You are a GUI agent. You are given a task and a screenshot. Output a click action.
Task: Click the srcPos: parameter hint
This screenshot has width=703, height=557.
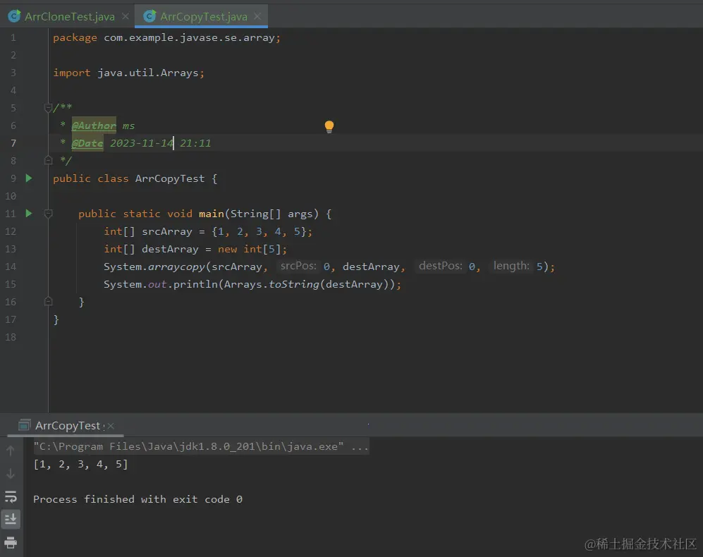click(x=298, y=266)
